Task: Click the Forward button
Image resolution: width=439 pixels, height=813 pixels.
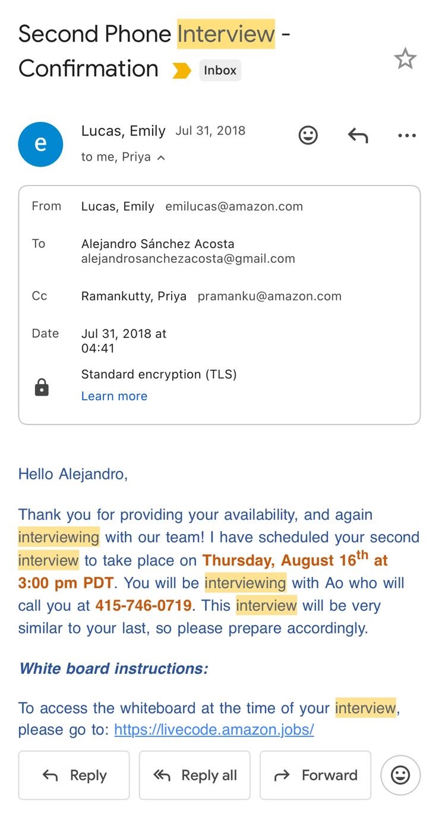Action: tap(315, 775)
